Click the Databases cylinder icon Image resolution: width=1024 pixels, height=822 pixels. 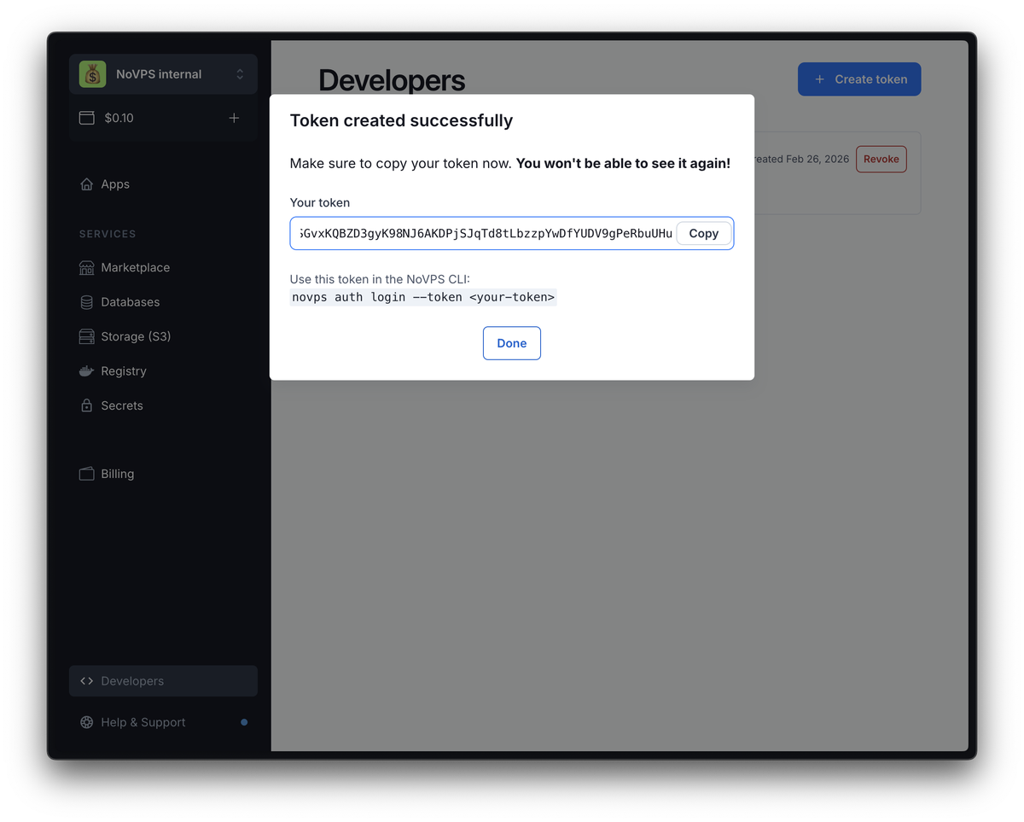tap(86, 302)
